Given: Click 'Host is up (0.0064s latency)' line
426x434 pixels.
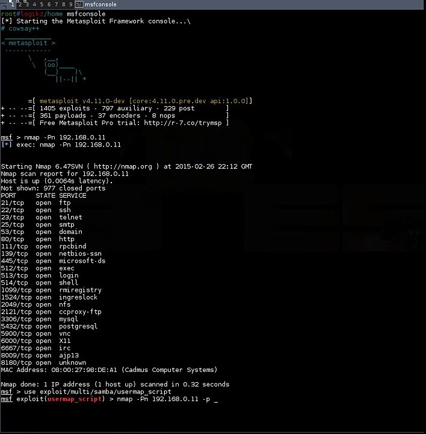Looking at the screenshot, I should click(57, 181).
